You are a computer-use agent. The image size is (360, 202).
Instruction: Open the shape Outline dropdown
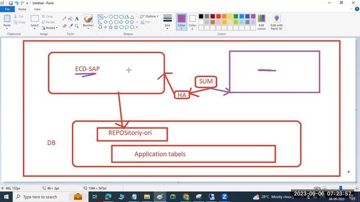pyautogui.click(x=149, y=16)
